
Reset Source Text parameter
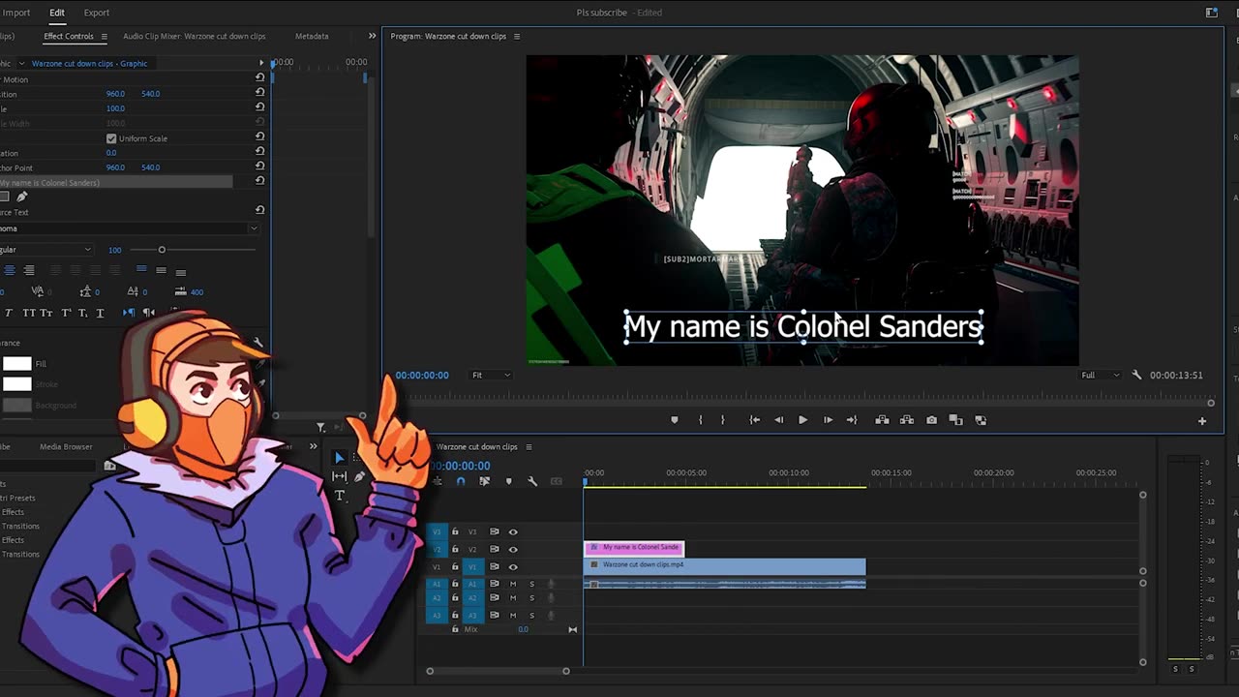pos(259,209)
